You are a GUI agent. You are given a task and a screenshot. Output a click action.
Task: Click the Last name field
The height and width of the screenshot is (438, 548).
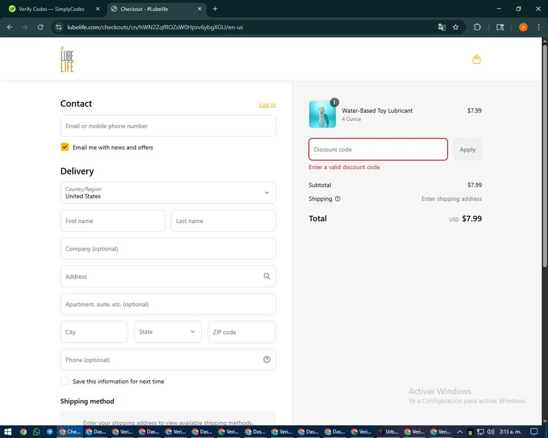(x=223, y=220)
